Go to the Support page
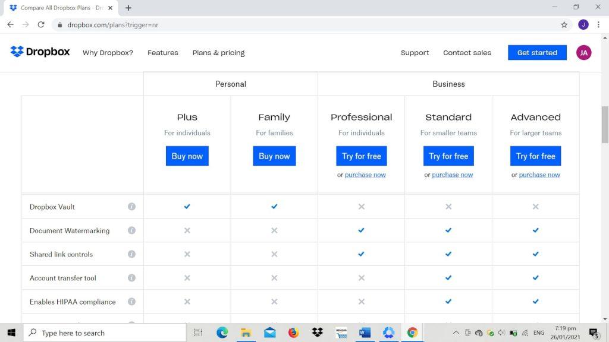This screenshot has width=609, height=342. 415,53
